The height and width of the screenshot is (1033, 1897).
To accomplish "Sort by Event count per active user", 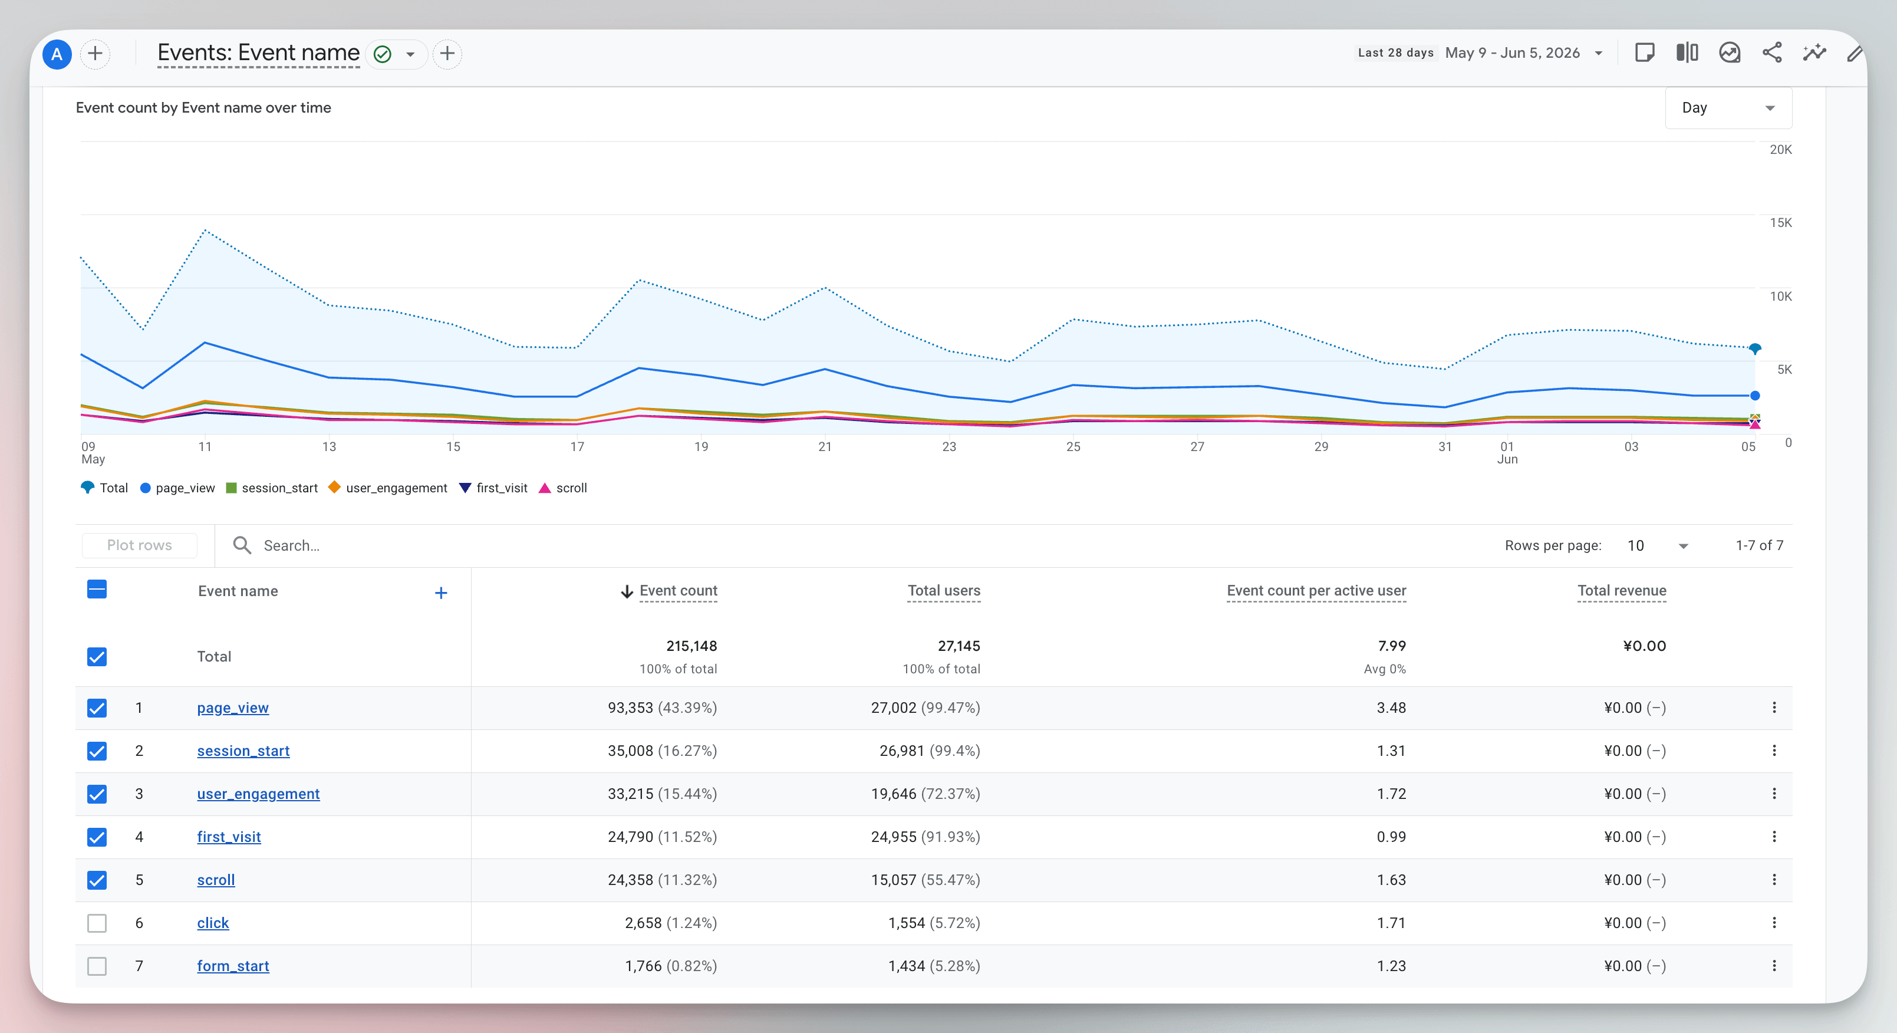I will tap(1316, 591).
